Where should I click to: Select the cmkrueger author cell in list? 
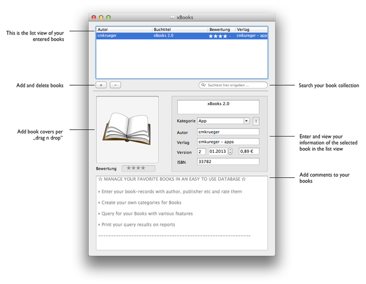[x=107, y=36]
